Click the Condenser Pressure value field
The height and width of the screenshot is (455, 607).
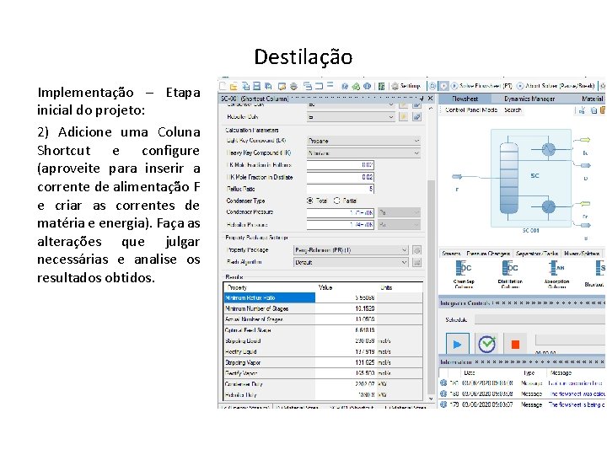point(341,212)
